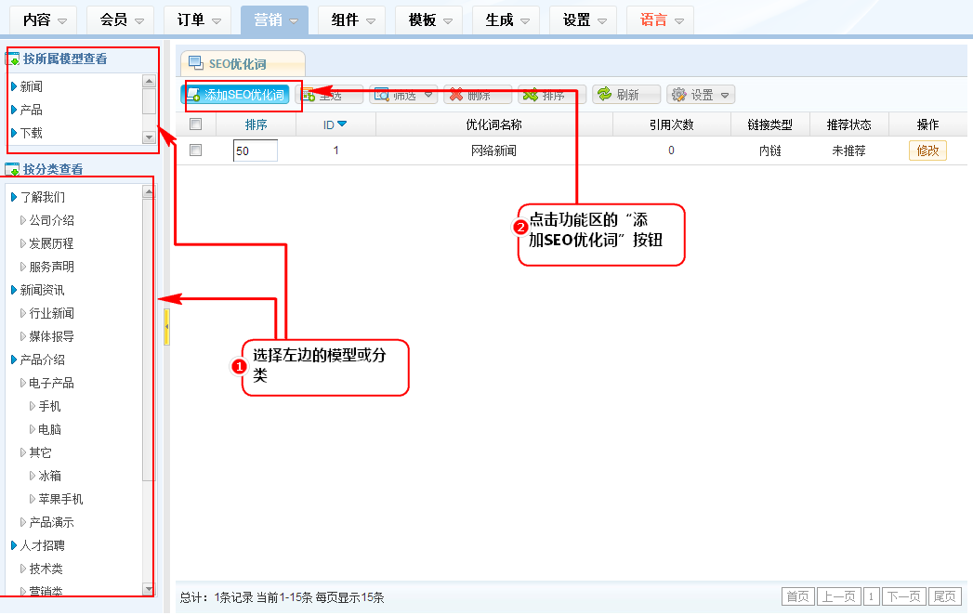This screenshot has width=973, height=615.
Task: Open the 营销 top menu
Action: point(274,20)
